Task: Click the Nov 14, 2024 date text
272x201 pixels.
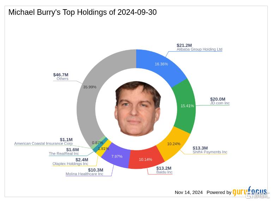Action: coord(188,193)
